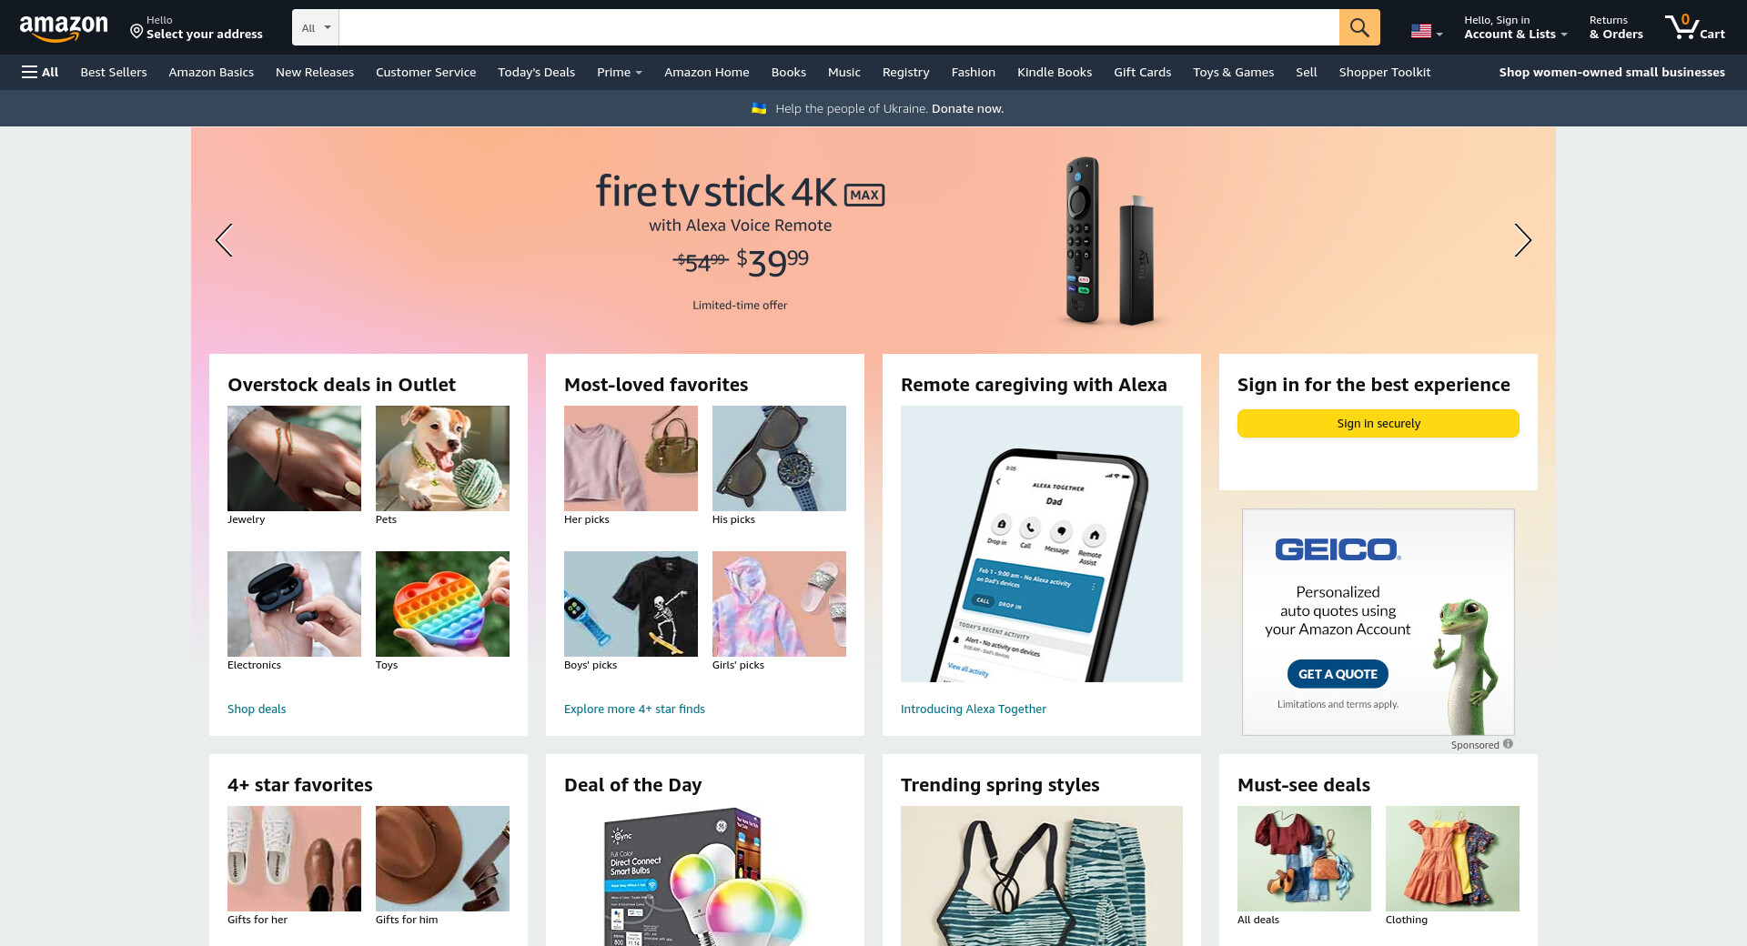Viewport: 1747px width, 946px height.
Task: Advance to the next banner slide
Action: pos(1522,240)
